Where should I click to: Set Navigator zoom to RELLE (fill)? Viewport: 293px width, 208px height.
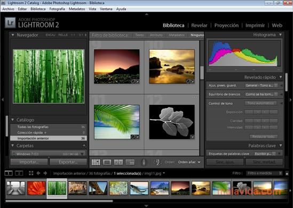tap(63, 35)
